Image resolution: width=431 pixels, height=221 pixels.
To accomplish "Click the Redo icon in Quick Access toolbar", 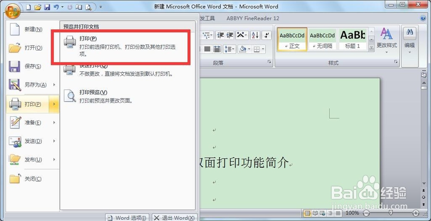I will (70, 7).
